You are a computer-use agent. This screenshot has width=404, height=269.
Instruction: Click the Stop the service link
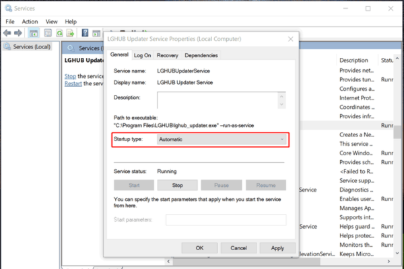click(70, 76)
